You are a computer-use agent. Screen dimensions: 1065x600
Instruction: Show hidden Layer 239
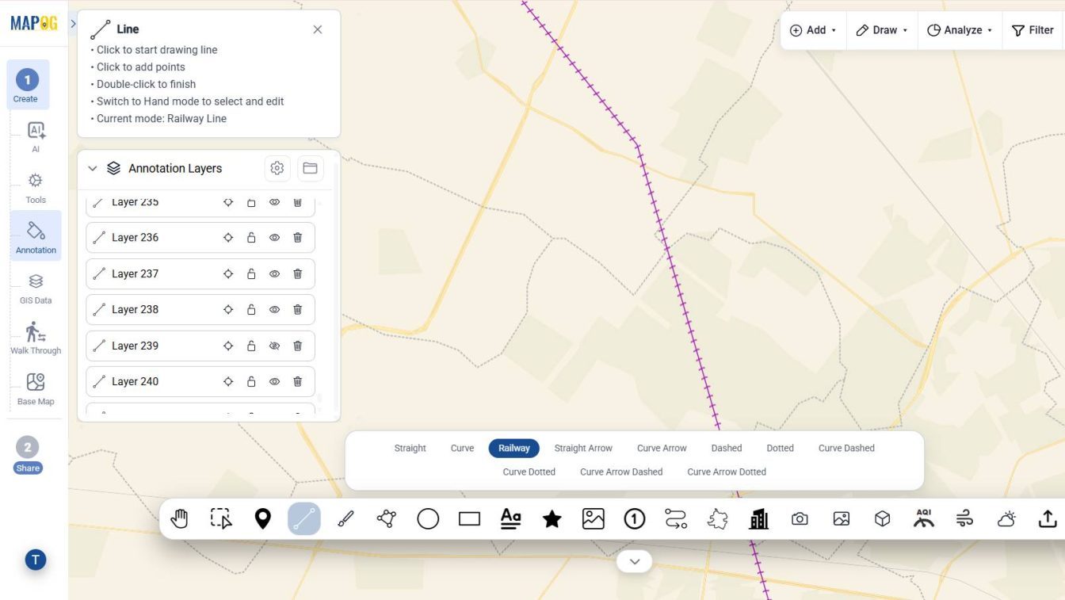pyautogui.click(x=274, y=346)
